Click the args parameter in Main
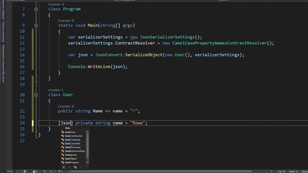Screen dimensions: 308x173 coord(128,25)
